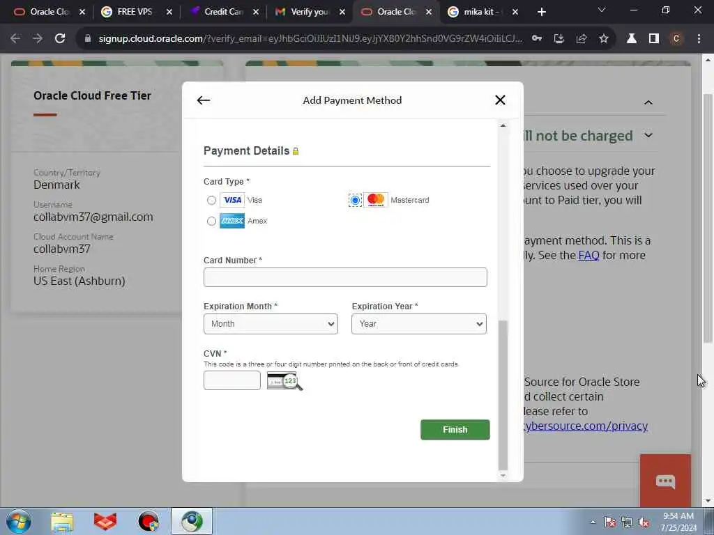Collapse the section with the up chevron
Screen dimensions: 714x535
tap(648, 103)
